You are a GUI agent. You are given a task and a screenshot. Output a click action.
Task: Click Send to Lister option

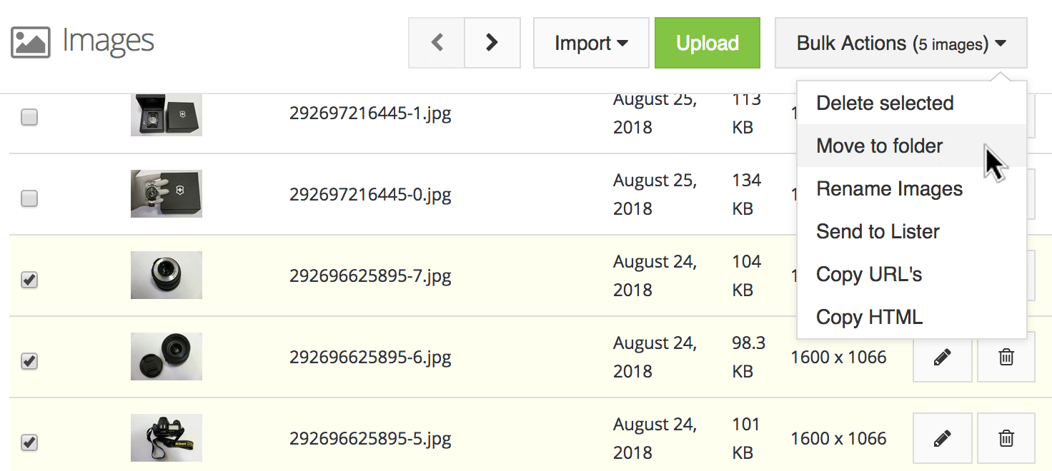tap(878, 232)
